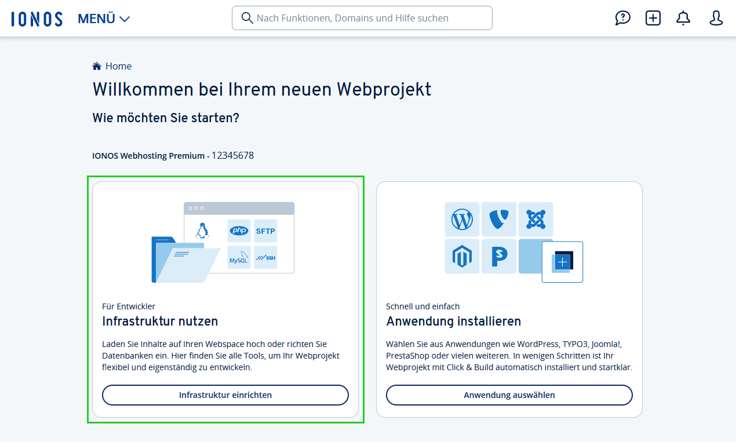The image size is (736, 442).
Task: Click the IONOS logo
Action: click(x=37, y=19)
